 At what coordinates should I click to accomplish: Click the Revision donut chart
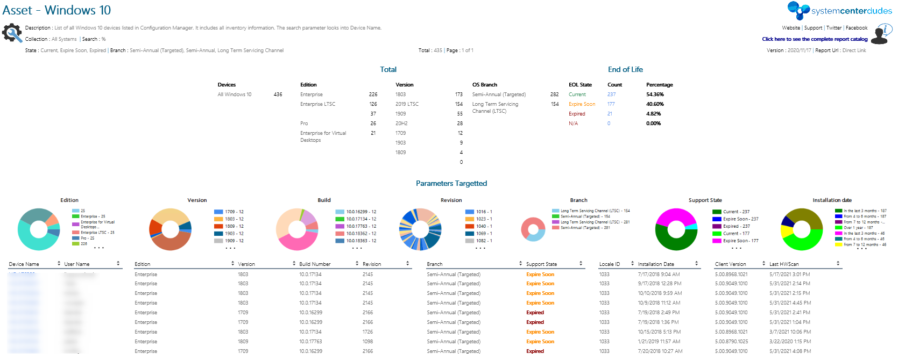click(421, 229)
